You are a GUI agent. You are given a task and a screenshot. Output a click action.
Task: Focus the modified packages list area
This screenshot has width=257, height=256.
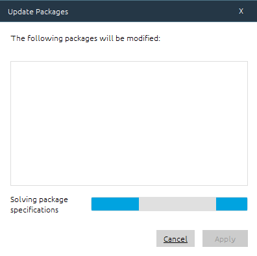129,123
